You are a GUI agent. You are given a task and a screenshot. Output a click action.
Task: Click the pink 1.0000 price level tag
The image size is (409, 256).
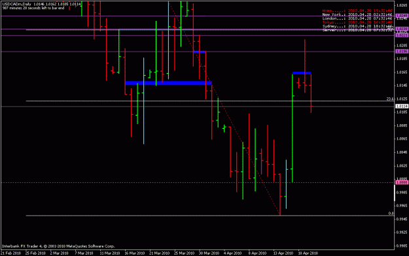(x=402, y=183)
